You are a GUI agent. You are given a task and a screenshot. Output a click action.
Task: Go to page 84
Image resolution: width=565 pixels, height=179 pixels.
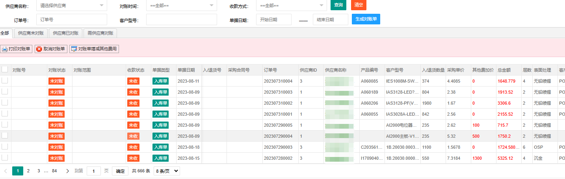[x=54, y=171]
